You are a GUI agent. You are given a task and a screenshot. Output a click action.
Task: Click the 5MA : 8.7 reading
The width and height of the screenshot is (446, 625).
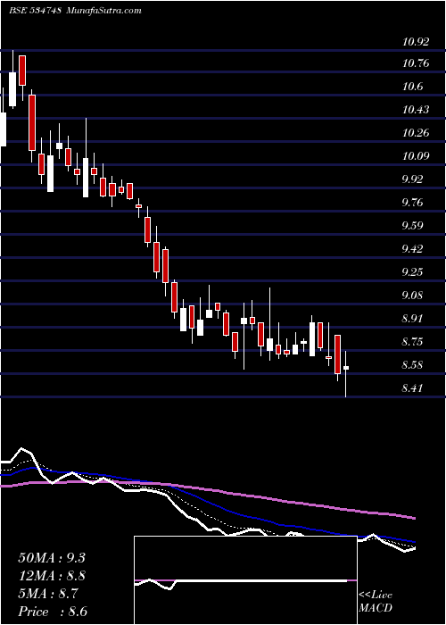click(x=48, y=594)
